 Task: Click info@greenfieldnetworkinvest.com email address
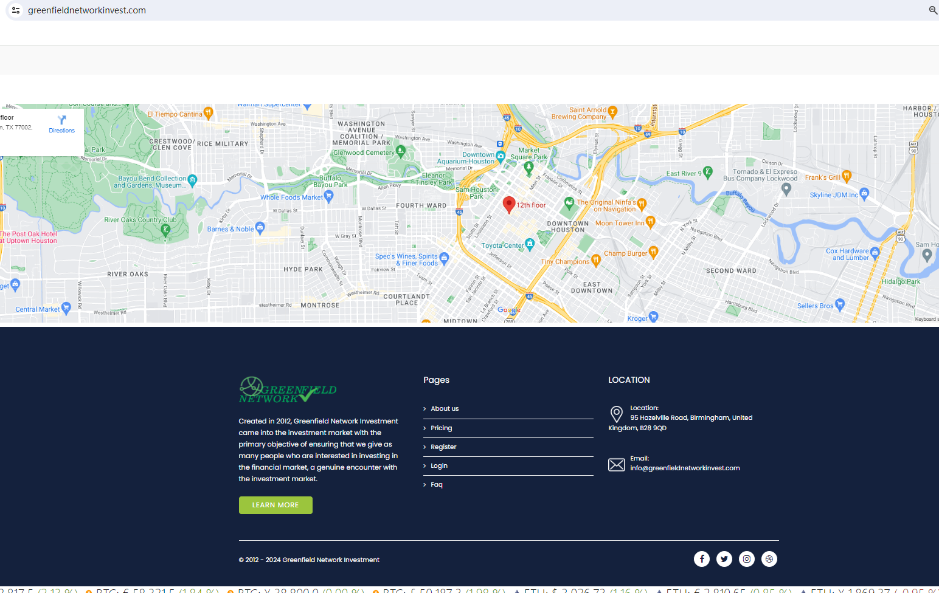[685, 468]
